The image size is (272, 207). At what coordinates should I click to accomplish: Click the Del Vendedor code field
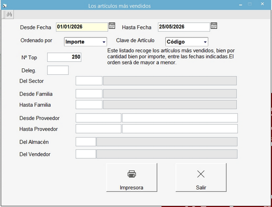pos(86,154)
